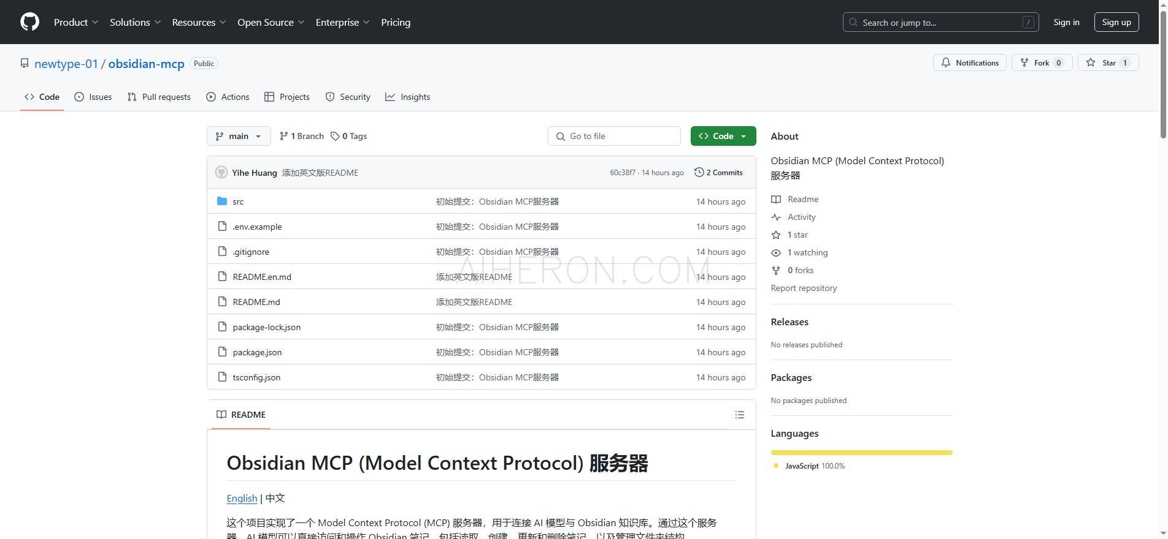Screen dimensions: 1168x539
Task: Open the README.md file
Action: click(x=256, y=302)
